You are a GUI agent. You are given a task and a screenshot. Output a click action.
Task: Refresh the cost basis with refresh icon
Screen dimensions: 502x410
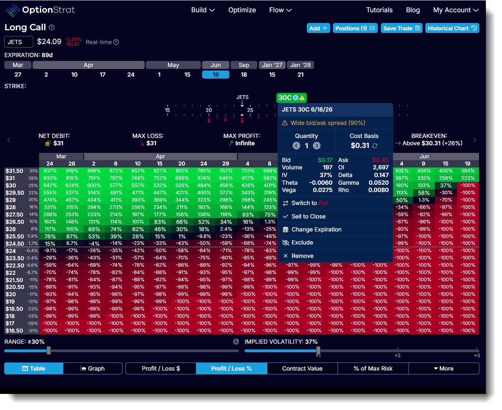pyautogui.click(x=375, y=146)
